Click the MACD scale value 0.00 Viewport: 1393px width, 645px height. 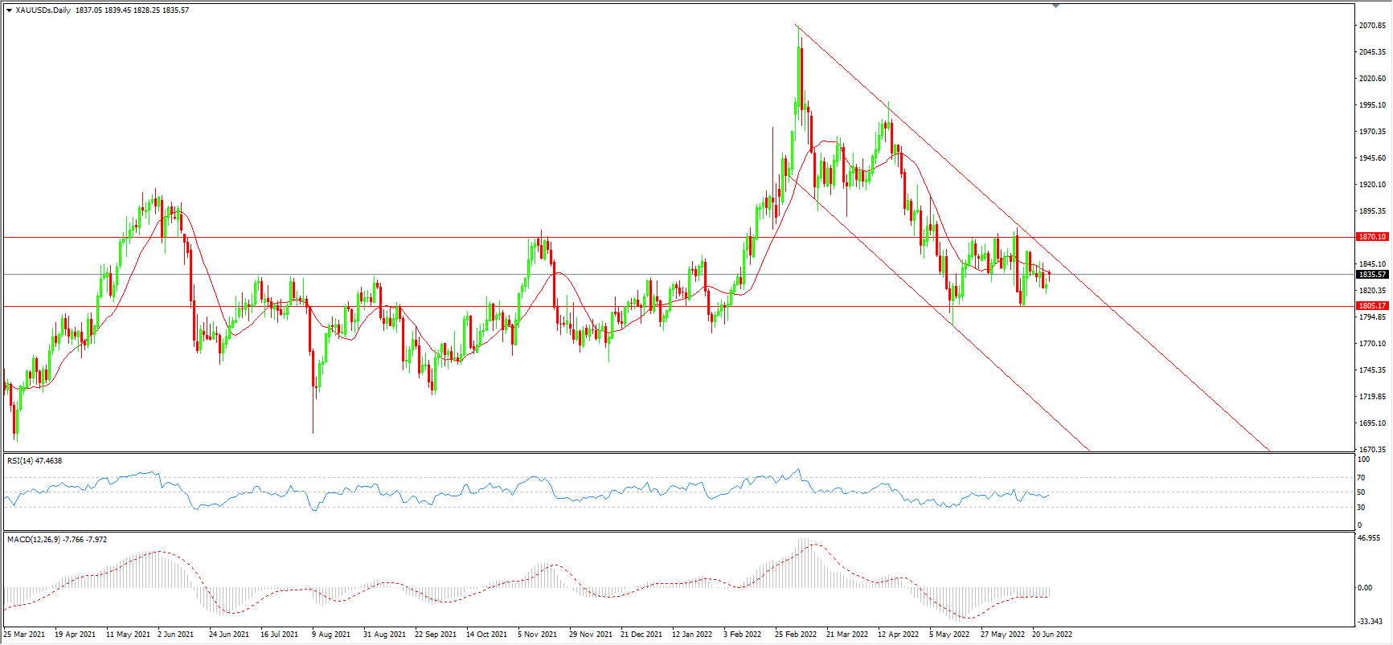tap(1365, 588)
